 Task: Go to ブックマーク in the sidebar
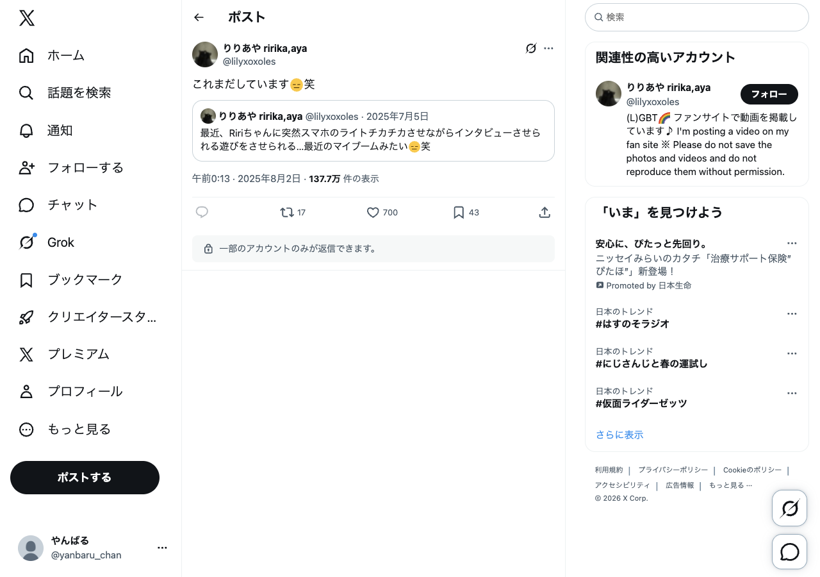pyautogui.click(x=85, y=280)
